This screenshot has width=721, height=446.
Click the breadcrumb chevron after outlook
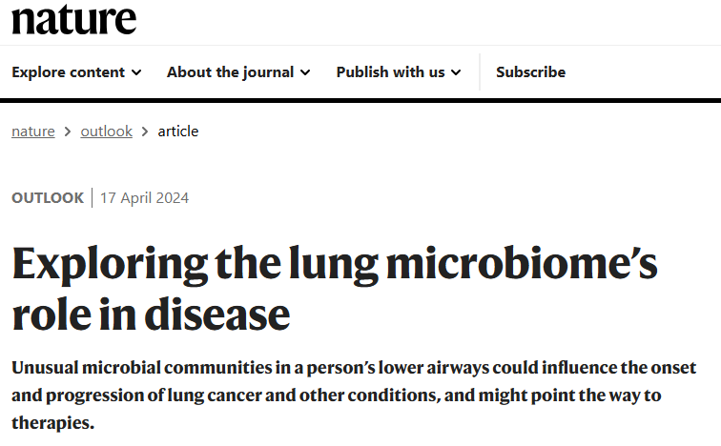point(145,132)
